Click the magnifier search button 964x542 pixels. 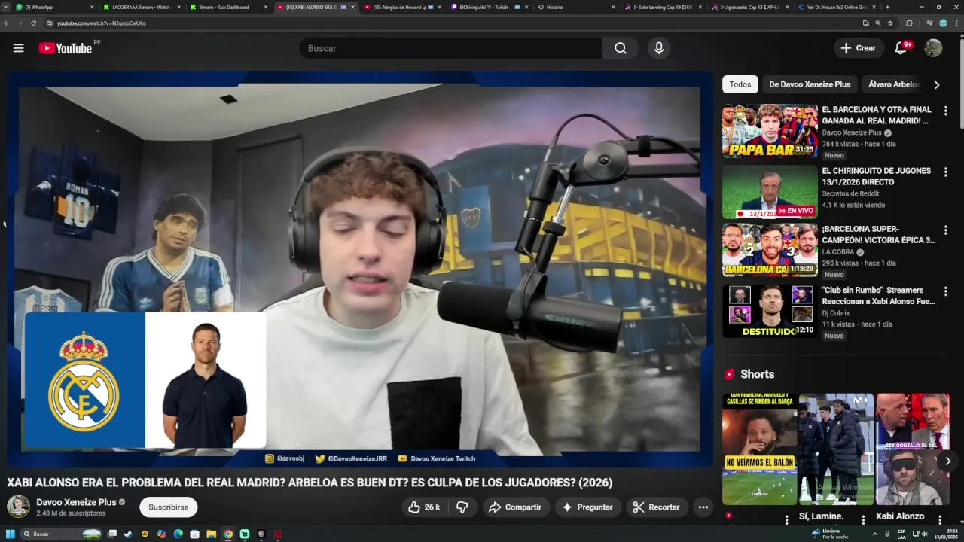tap(620, 48)
